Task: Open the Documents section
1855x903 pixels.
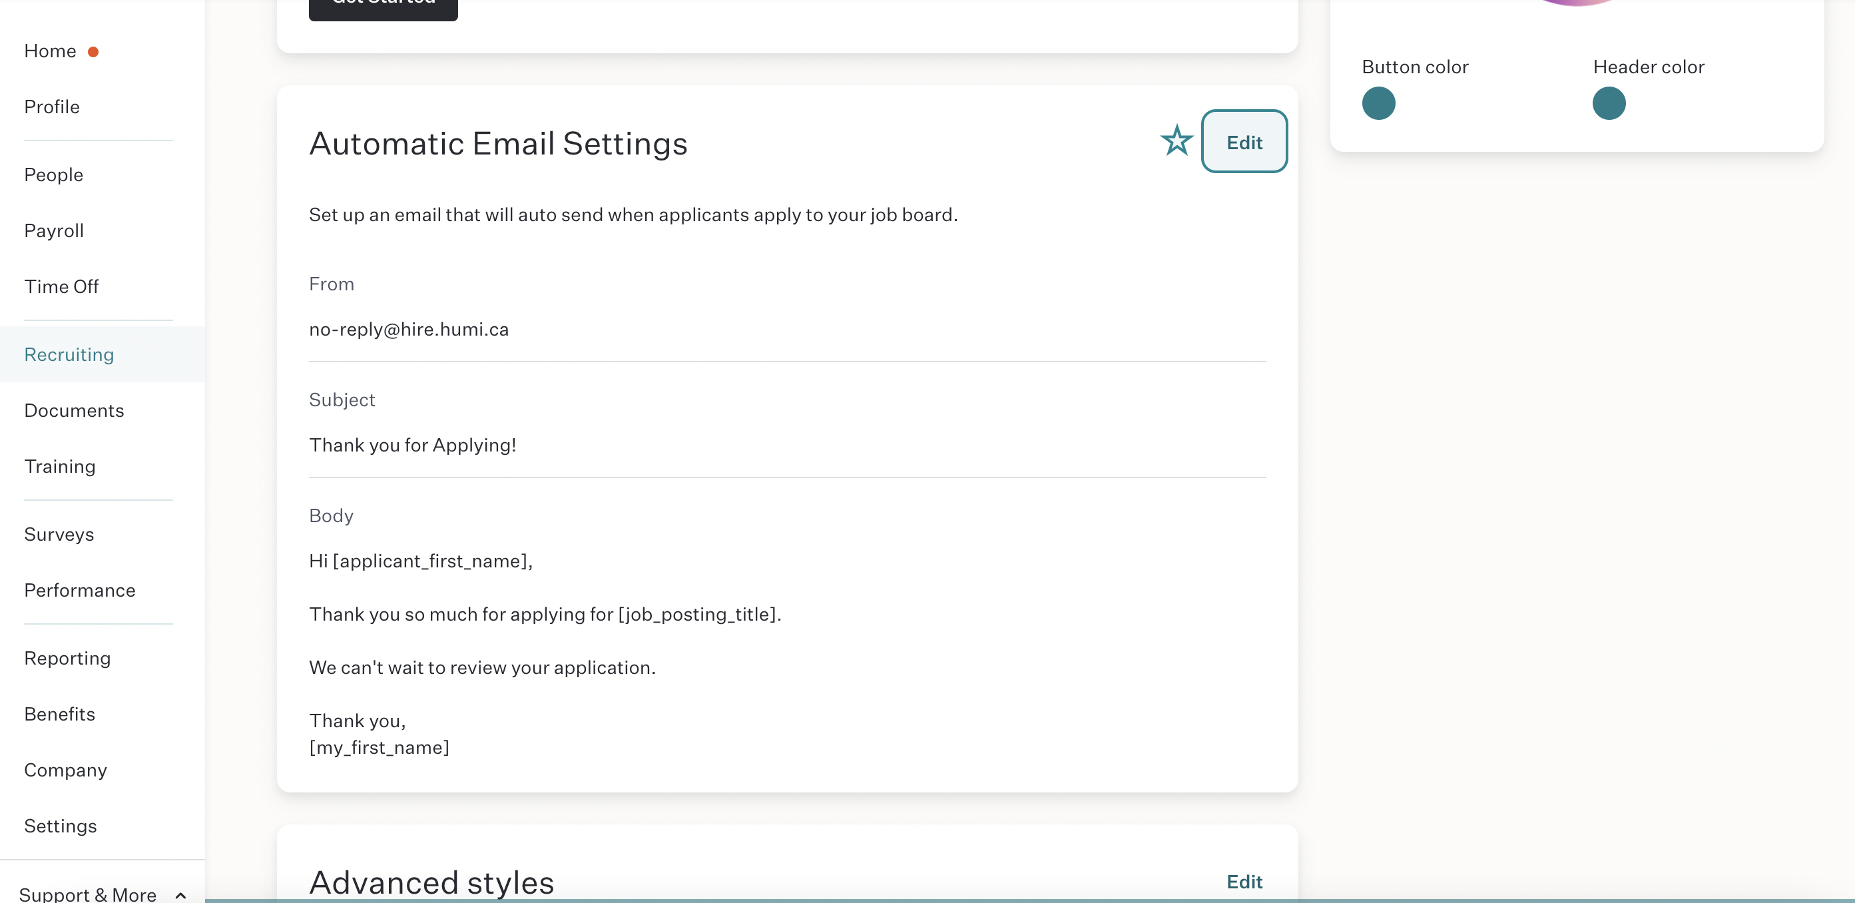Action: (73, 410)
